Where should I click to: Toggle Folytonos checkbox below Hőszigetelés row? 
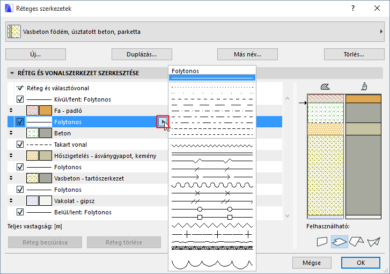[20, 167]
